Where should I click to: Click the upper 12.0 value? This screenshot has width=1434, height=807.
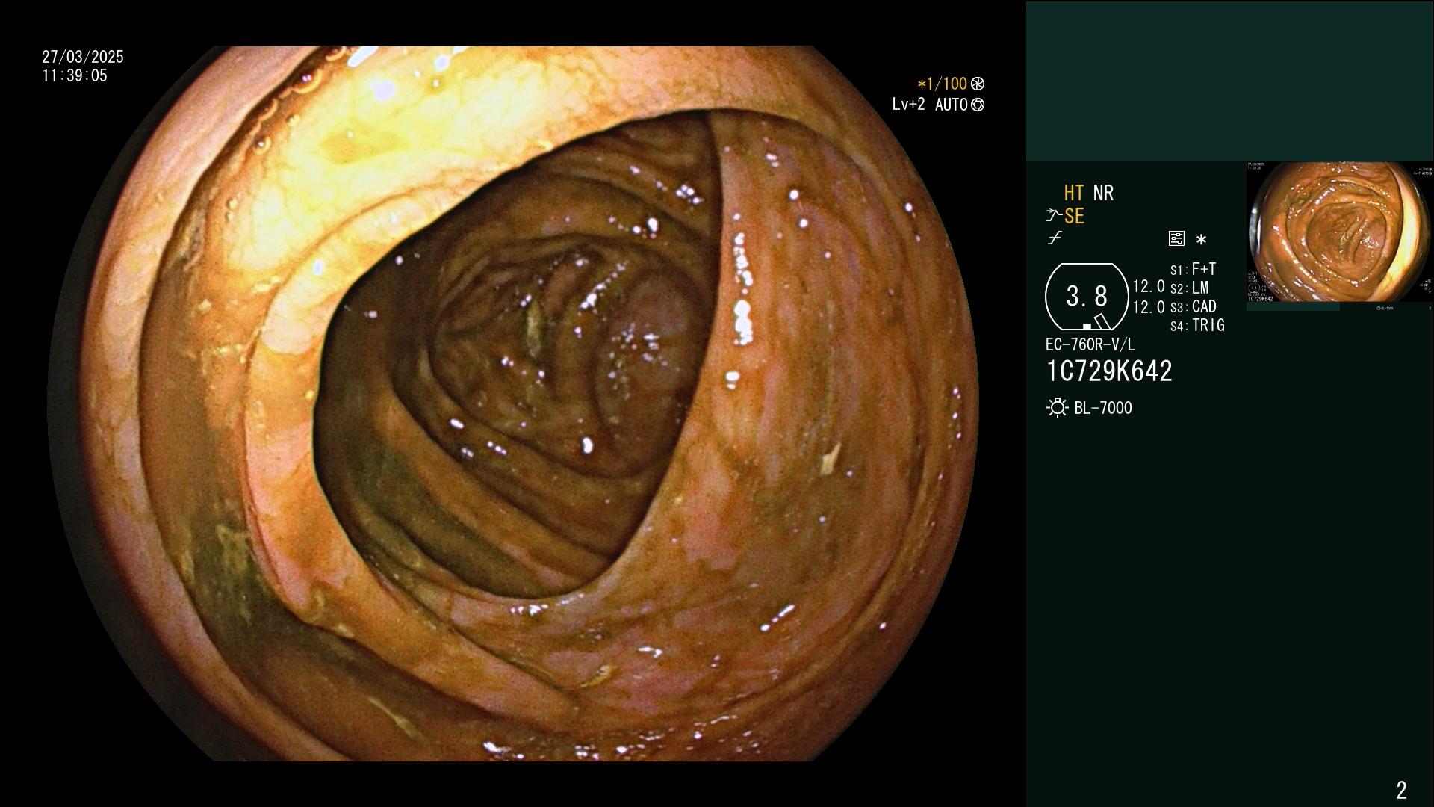tap(1149, 286)
